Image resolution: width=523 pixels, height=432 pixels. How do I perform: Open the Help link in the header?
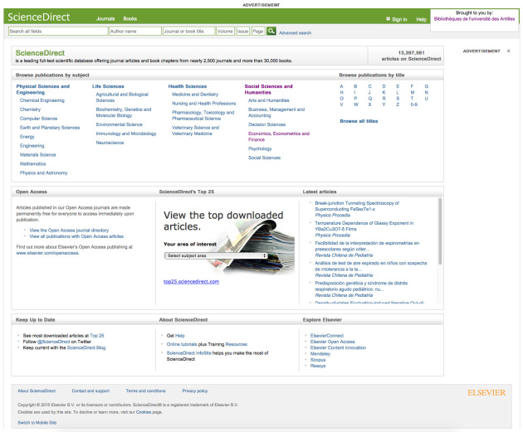421,18
